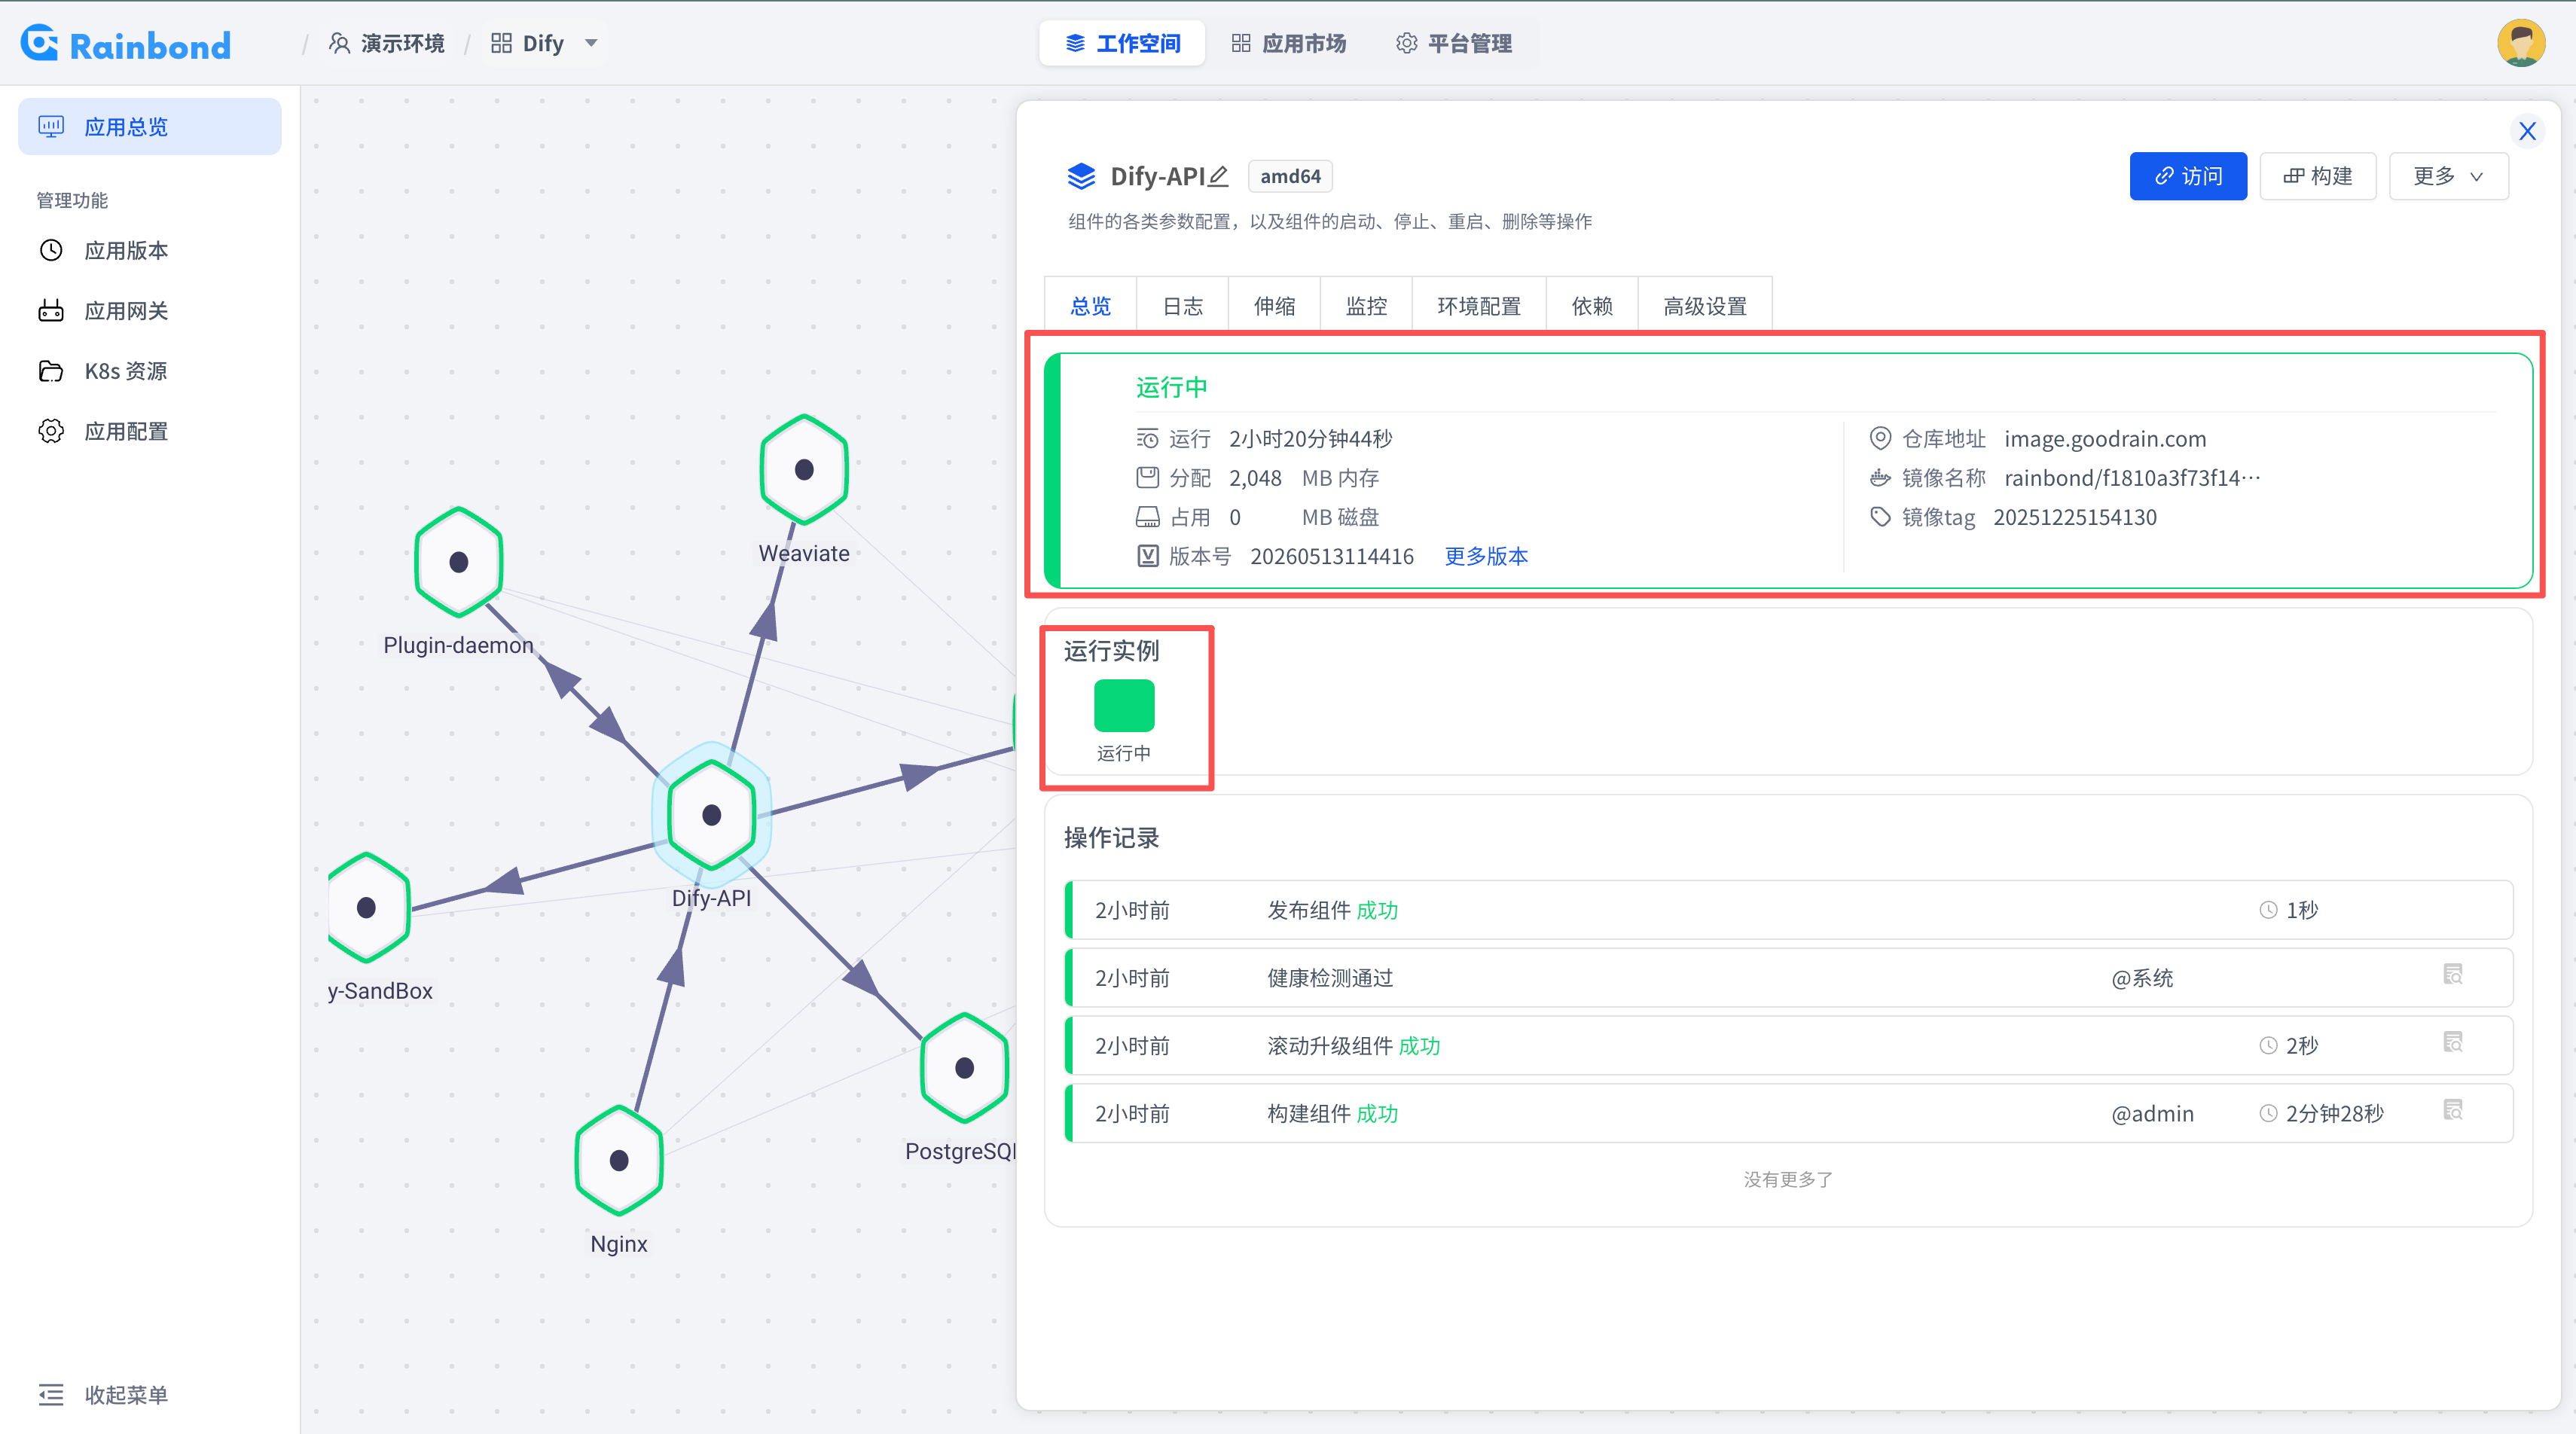Image resolution: width=2576 pixels, height=1434 pixels.
Task: Click the 2小时20分钟44秒 runtime value
Action: coord(1310,438)
